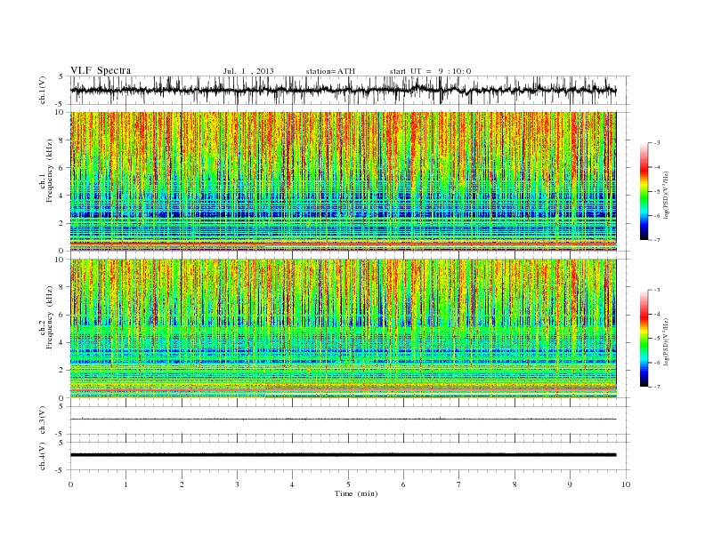Screen dimensions: 705x544
Task: Click the "station=ATH" header label
Action: pos(330,71)
